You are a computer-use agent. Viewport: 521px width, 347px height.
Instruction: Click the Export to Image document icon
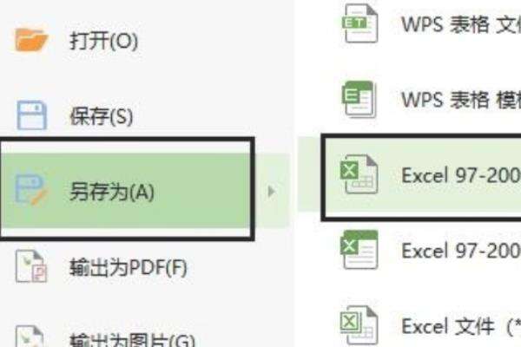point(30,336)
